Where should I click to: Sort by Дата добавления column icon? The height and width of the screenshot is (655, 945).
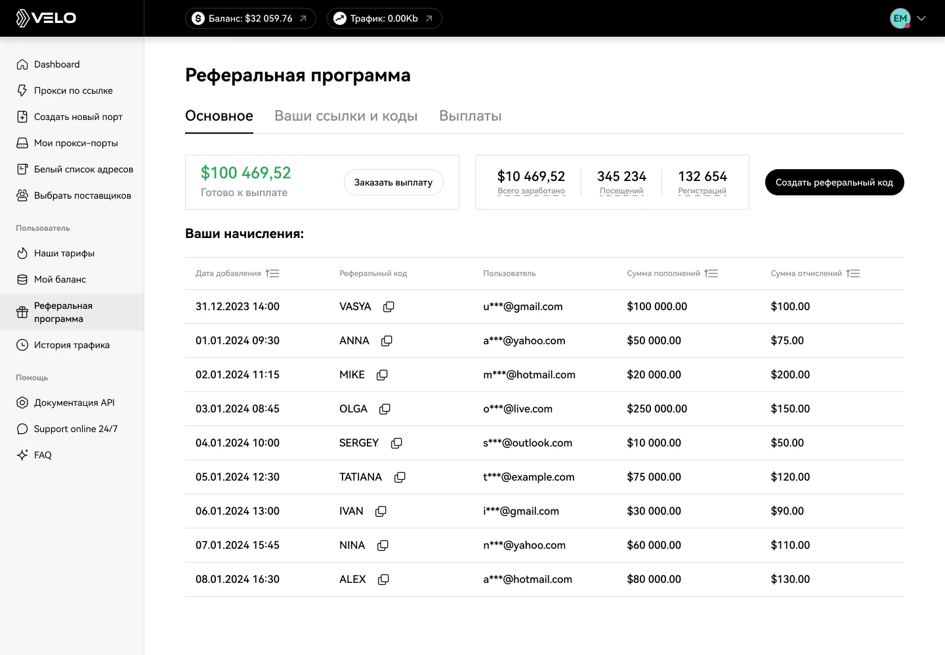[272, 273]
